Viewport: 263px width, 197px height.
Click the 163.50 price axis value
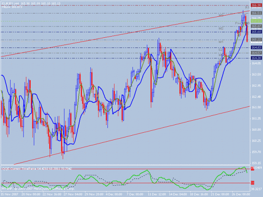pos(256,74)
